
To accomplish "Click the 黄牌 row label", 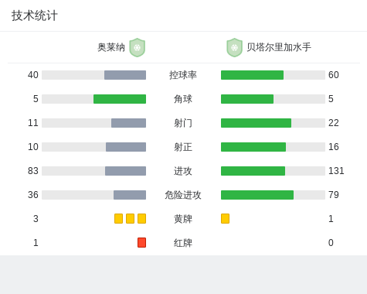I will pyautogui.click(x=183, y=219).
